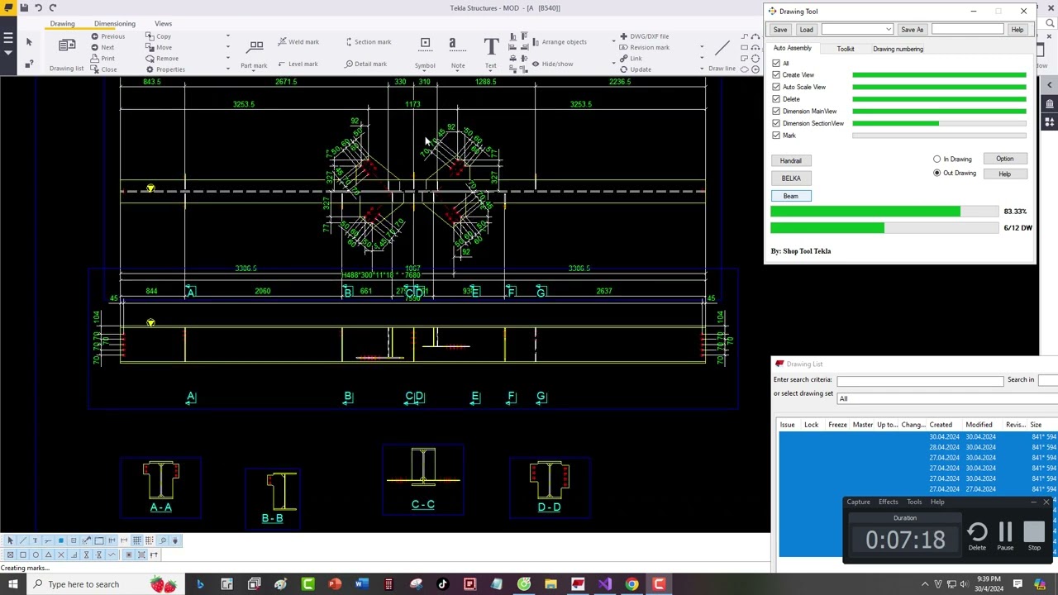Insert a DWG/DXF file
This screenshot has height=595, width=1058.
(644, 36)
